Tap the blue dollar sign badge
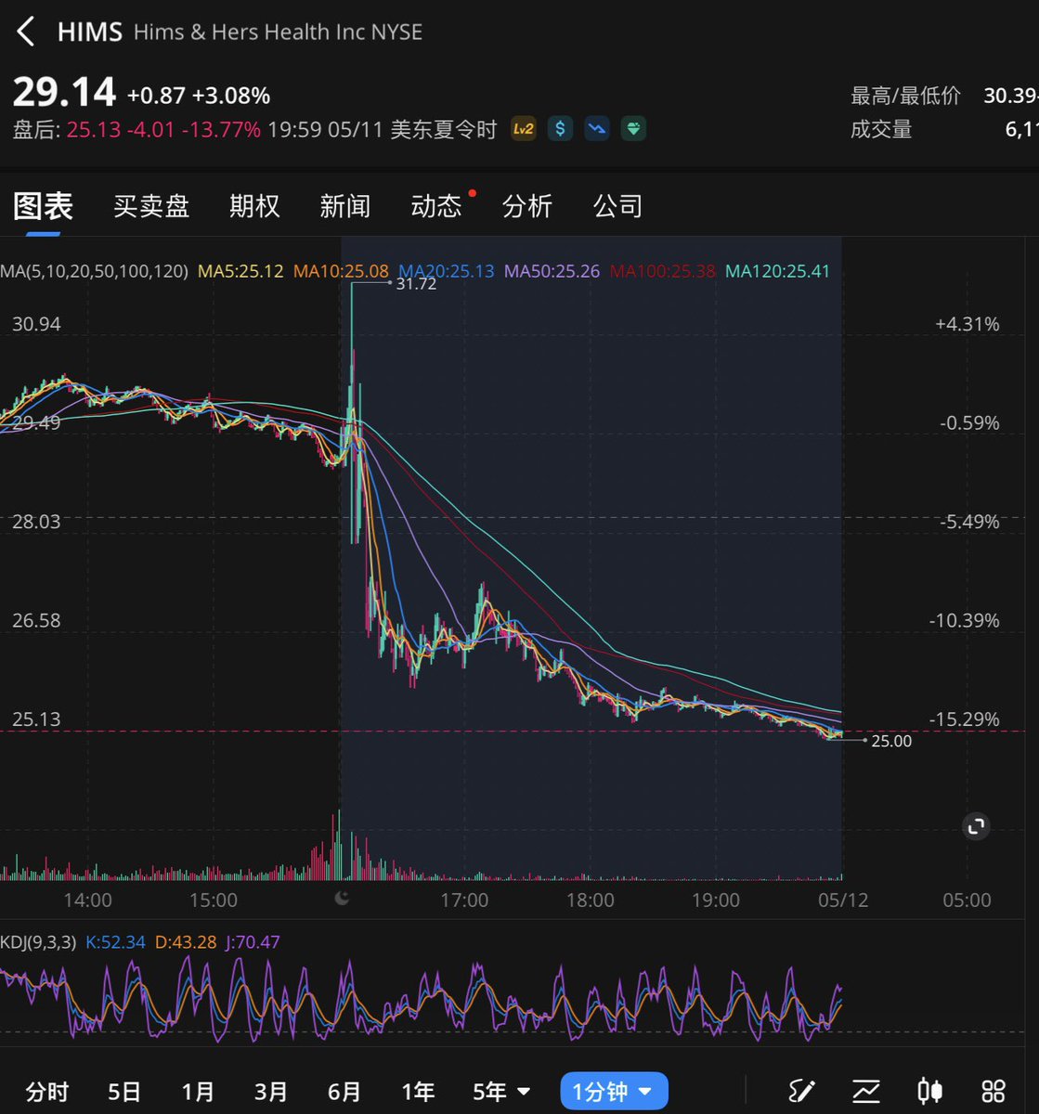The height and width of the screenshot is (1114, 1039). pos(560,128)
